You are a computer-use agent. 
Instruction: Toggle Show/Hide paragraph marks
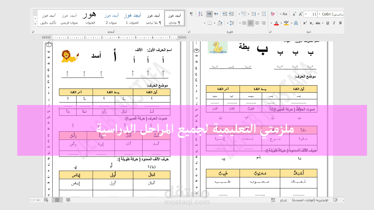(191, 14)
